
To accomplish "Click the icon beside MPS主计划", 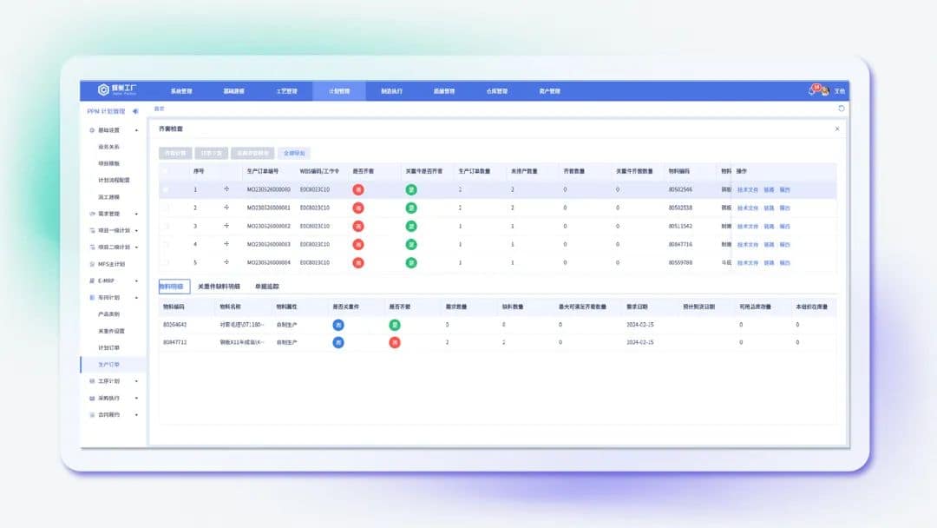I will [92, 264].
